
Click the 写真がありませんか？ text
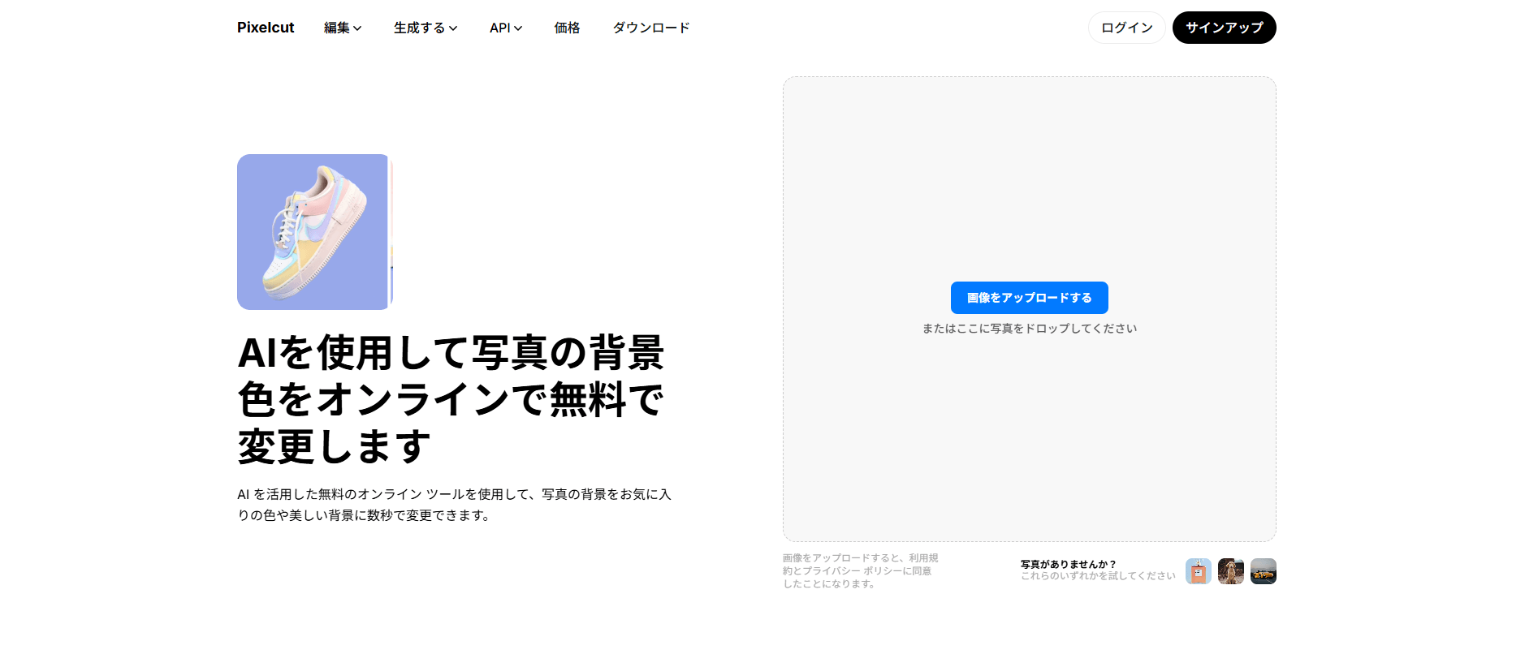[x=1069, y=564]
